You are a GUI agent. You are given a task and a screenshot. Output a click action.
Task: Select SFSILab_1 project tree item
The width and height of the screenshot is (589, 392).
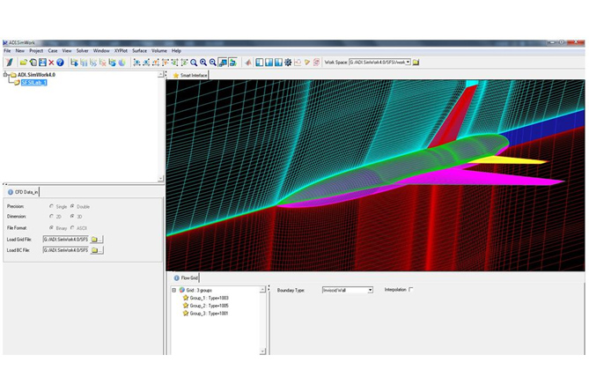click(33, 83)
